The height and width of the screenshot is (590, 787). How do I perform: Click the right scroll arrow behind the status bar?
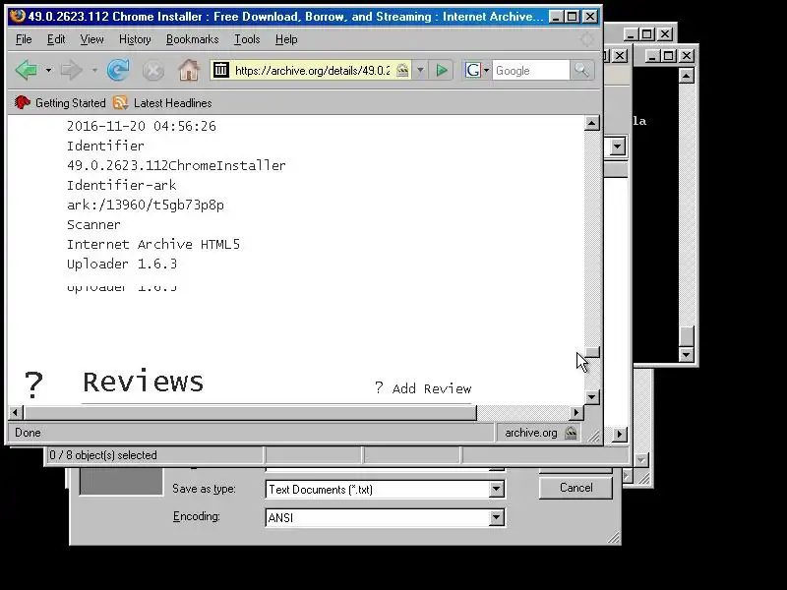(x=619, y=434)
